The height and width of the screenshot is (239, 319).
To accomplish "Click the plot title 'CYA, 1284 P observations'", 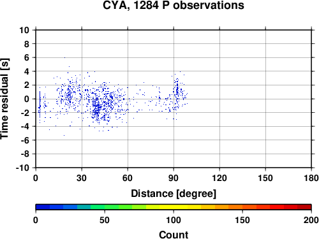I will point(174,6).
